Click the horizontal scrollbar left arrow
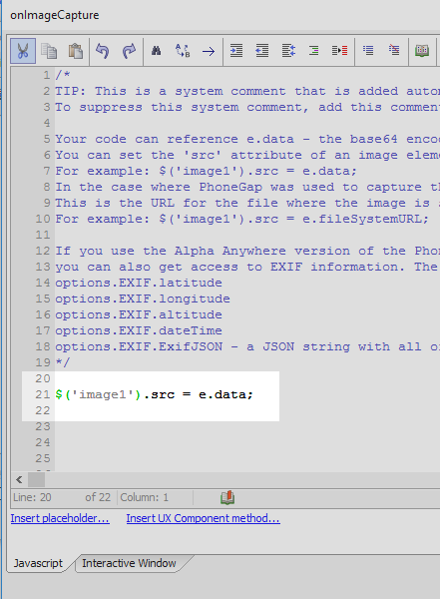Screen dimensions: 440x599 click(x=20, y=479)
